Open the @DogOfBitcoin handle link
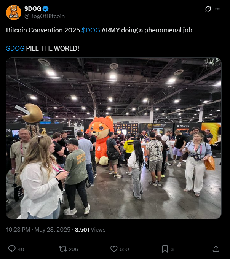This screenshot has width=230, height=259. pos(45,16)
